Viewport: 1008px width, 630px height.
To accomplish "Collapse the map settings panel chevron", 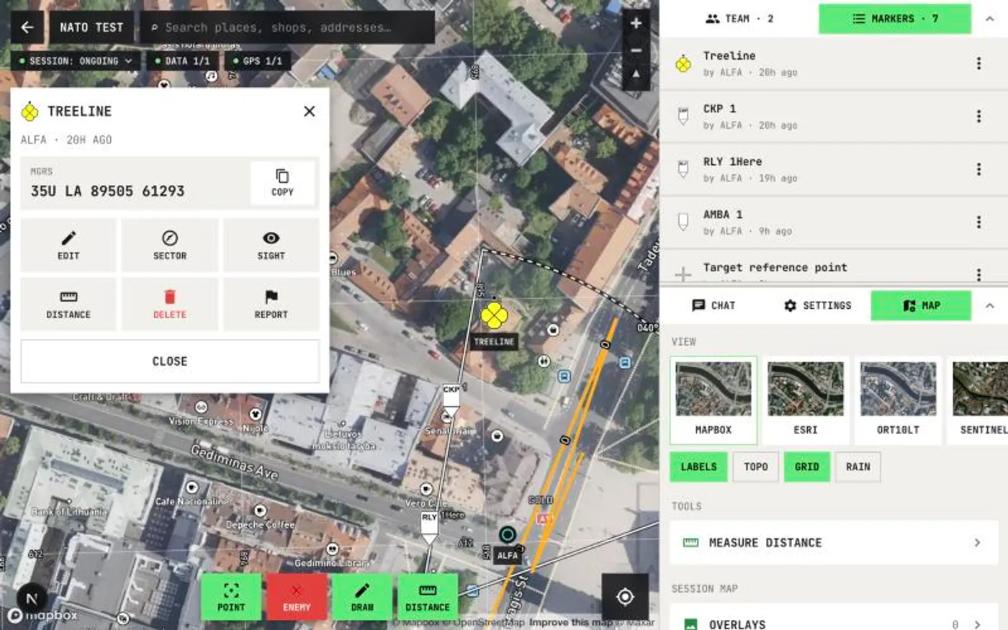I will click(x=990, y=306).
